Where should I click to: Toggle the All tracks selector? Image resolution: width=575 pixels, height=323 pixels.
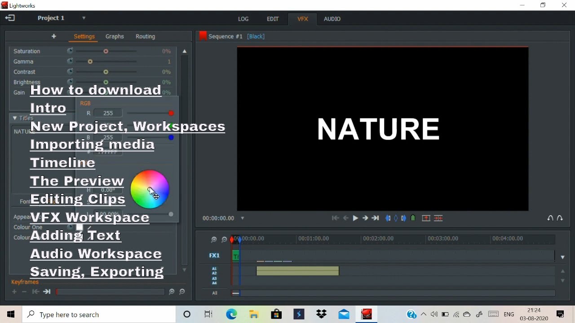tap(215, 293)
